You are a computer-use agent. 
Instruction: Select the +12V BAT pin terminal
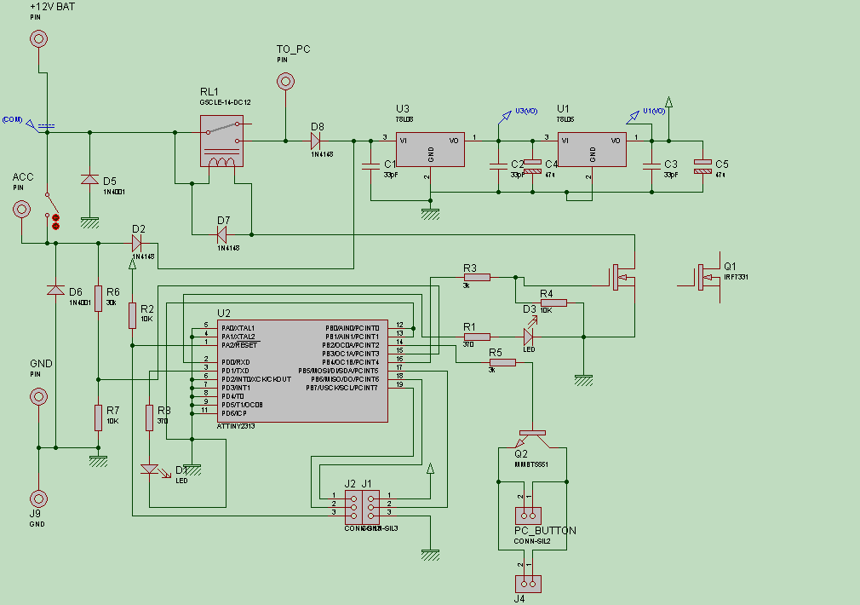38,39
